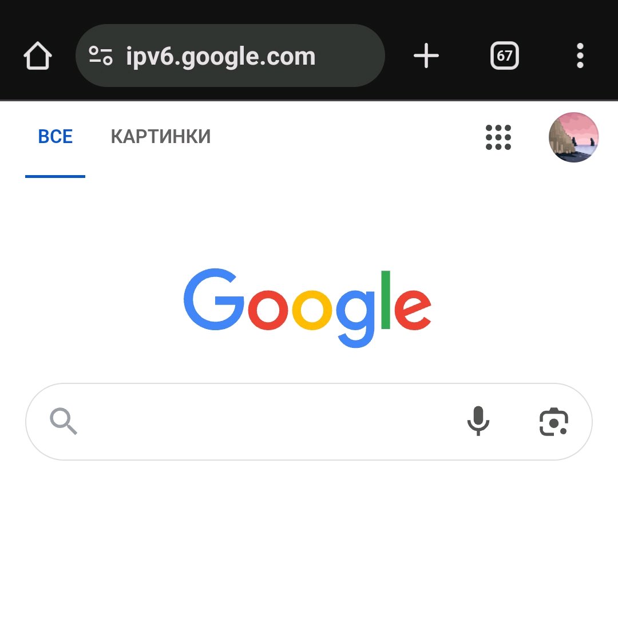Open the tab switcher showing 67
This screenshot has height=618, width=618.
coord(505,56)
